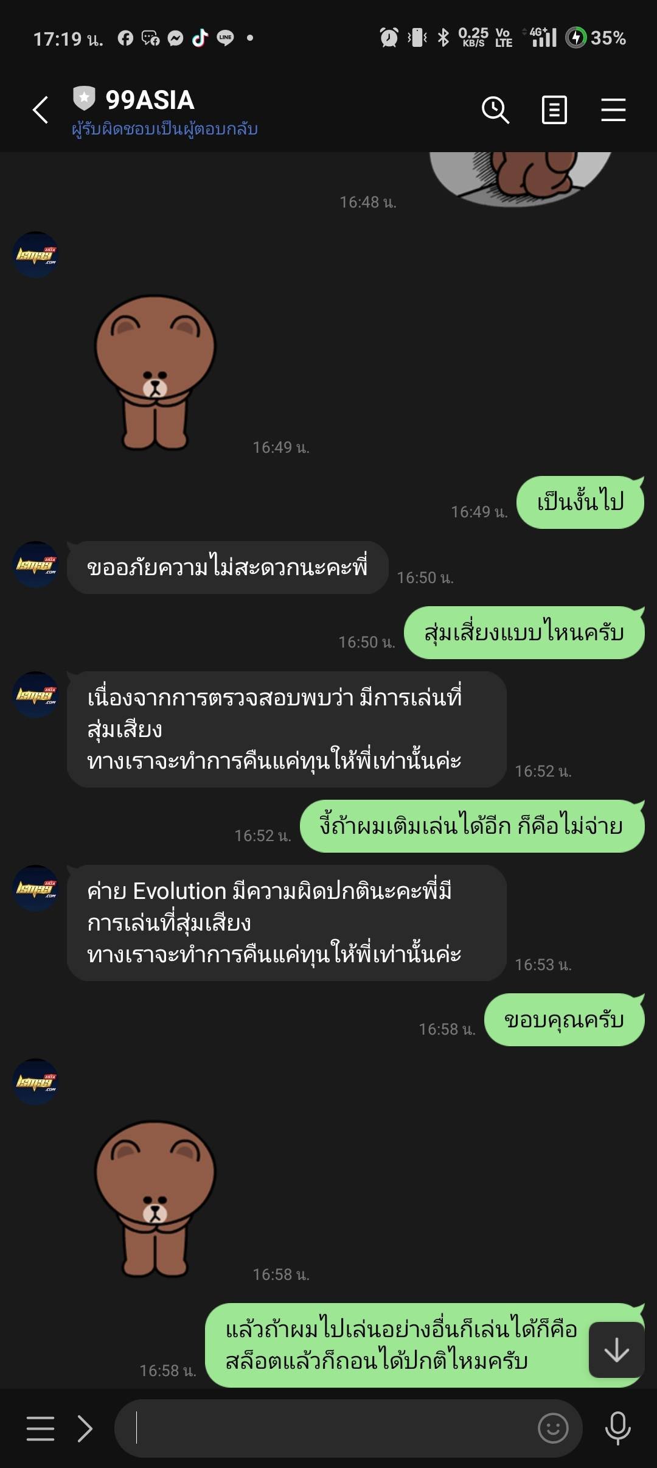The width and height of the screenshot is (657, 1468).
Task: Open the bottom-left menu lines icon
Action: pos(40,1428)
